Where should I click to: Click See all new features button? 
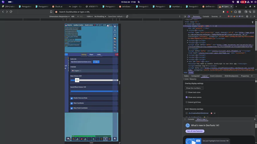pyautogui.click(x=195, y=131)
